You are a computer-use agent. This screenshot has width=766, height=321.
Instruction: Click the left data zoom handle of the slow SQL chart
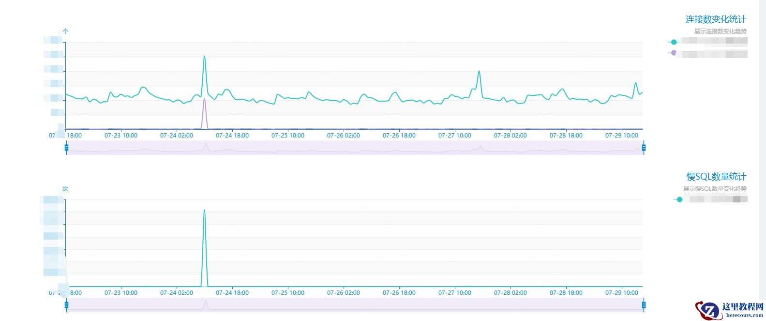pos(67,305)
